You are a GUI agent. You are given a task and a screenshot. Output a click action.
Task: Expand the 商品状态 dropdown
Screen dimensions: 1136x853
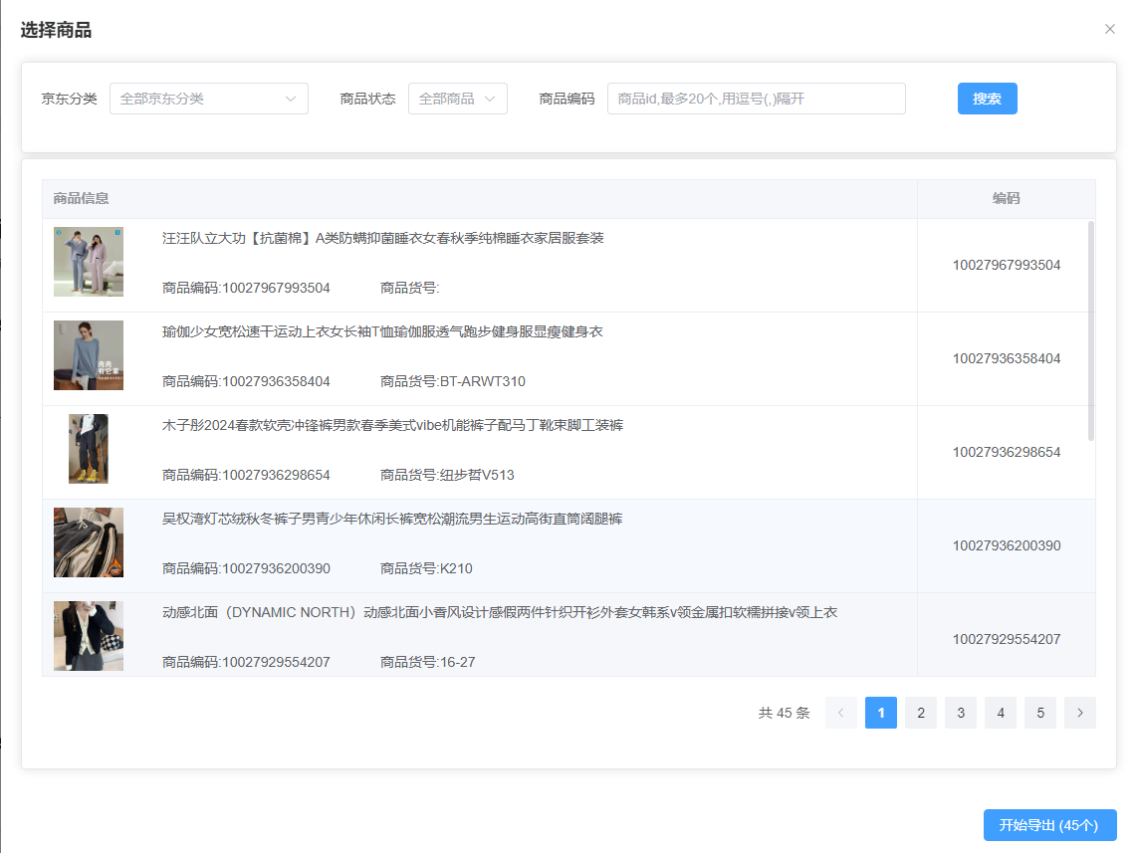coord(457,99)
